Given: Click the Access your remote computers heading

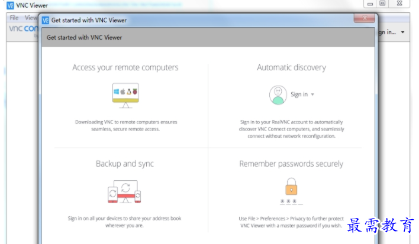Looking at the screenshot, I should (x=125, y=68).
